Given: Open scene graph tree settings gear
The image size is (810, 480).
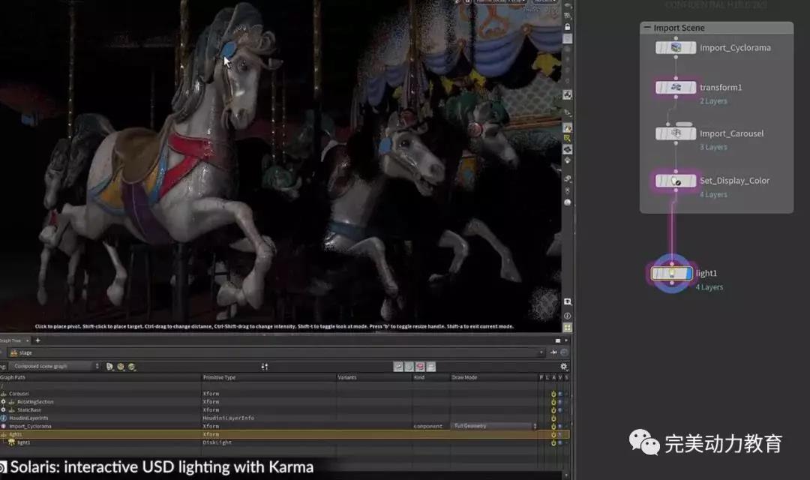Looking at the screenshot, I should [564, 367].
